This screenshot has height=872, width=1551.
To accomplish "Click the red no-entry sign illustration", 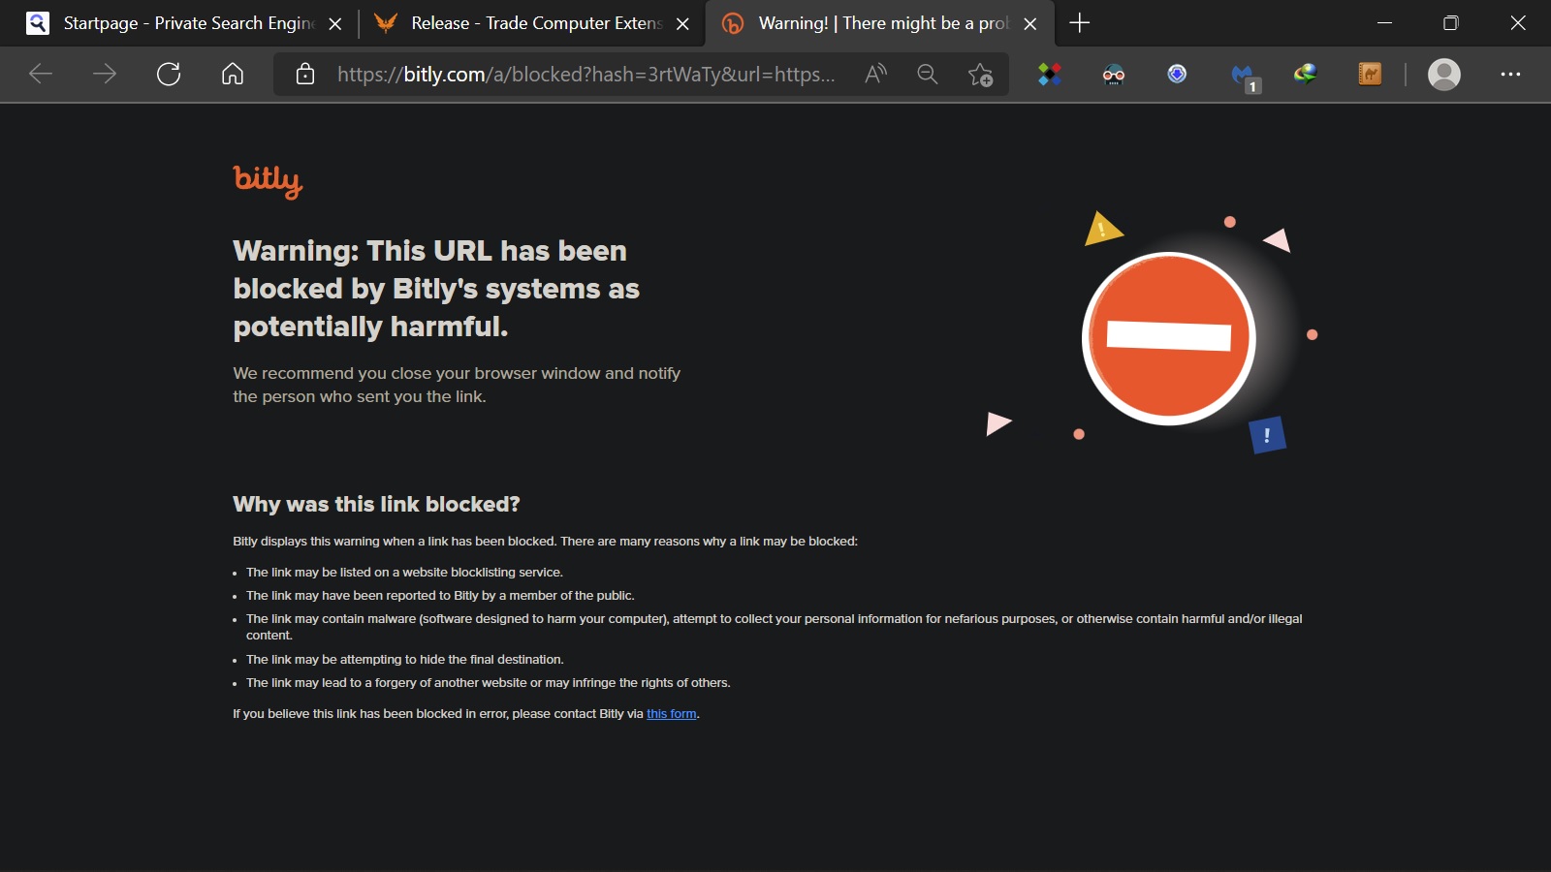I will (x=1169, y=338).
